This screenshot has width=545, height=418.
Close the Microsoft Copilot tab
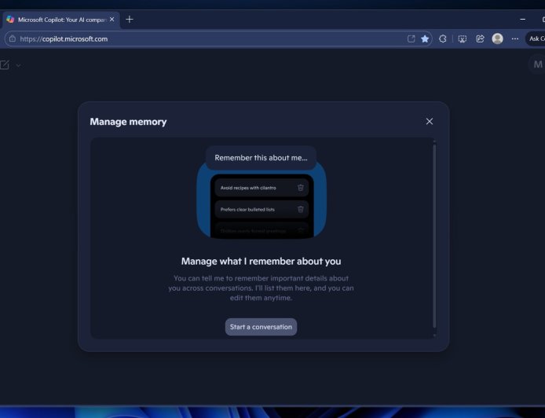point(112,19)
